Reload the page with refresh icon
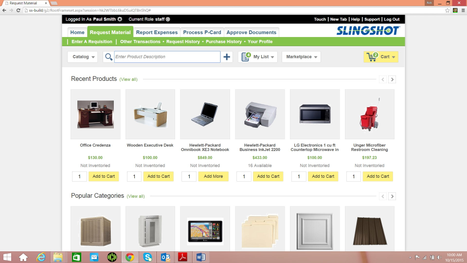467x263 pixels. click(x=18, y=10)
